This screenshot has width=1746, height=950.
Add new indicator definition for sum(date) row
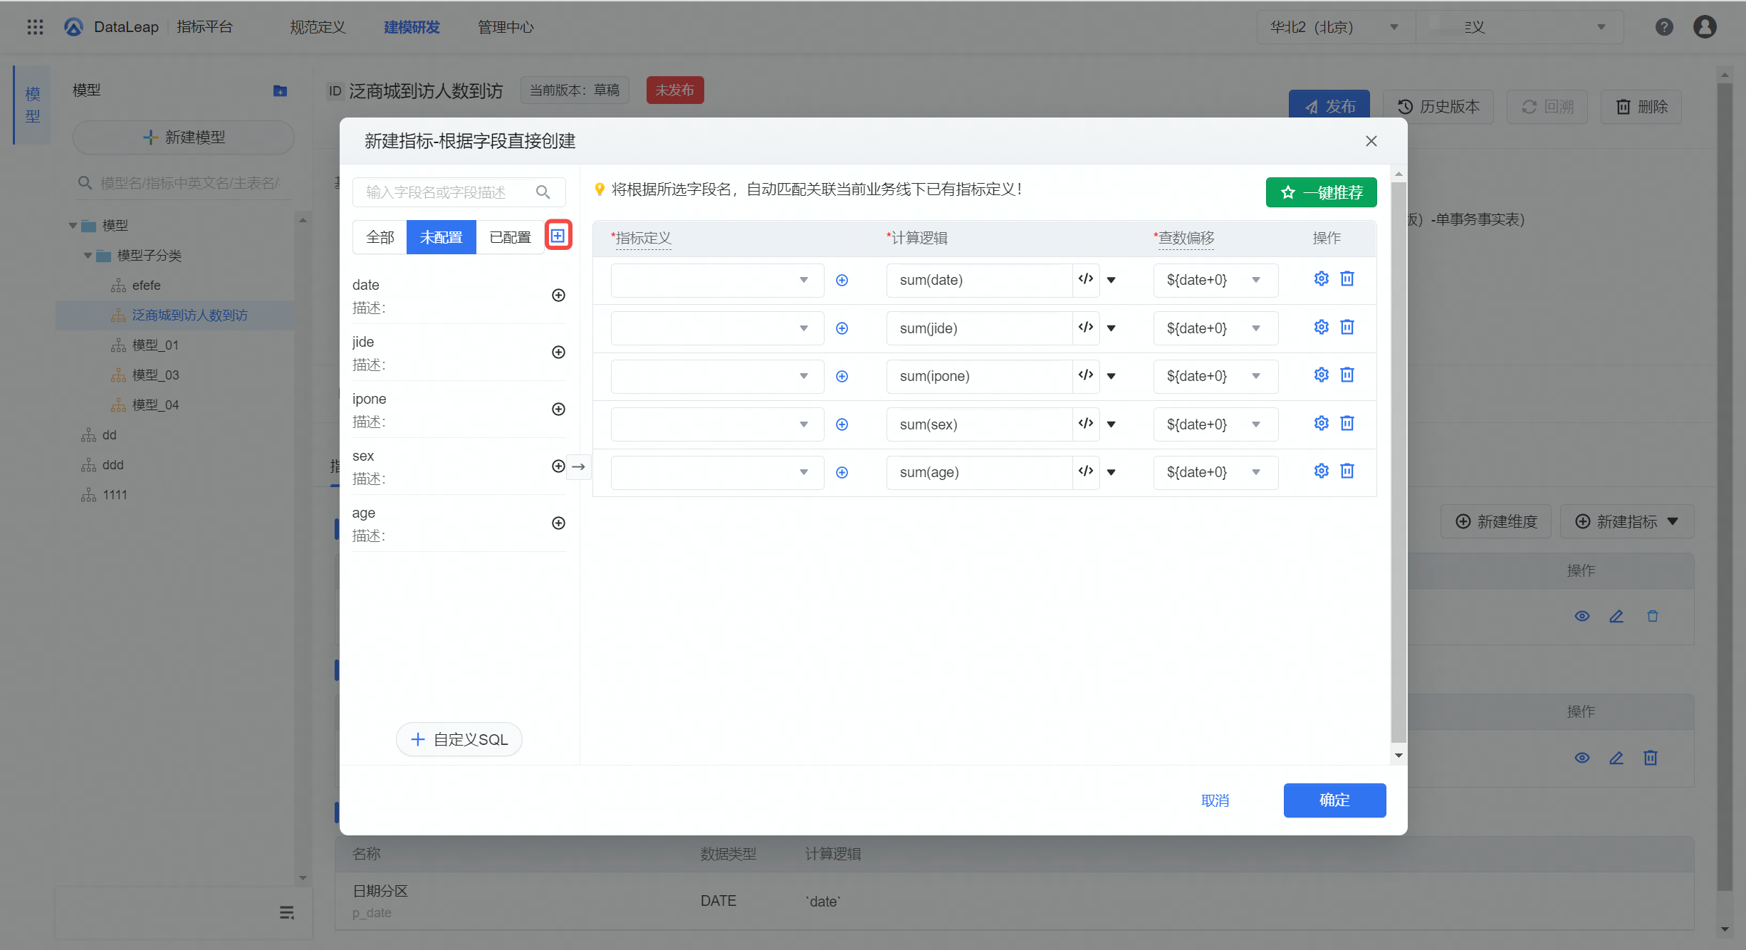click(842, 280)
